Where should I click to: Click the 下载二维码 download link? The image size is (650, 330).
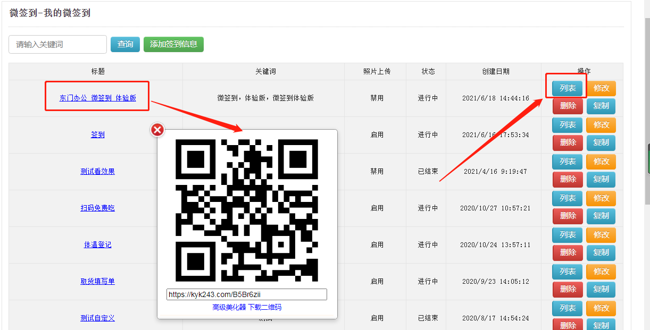click(265, 307)
